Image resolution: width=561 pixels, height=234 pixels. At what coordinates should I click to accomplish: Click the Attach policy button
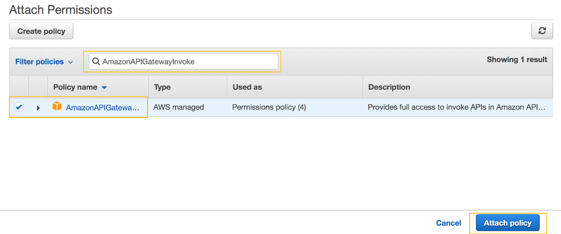(507, 223)
